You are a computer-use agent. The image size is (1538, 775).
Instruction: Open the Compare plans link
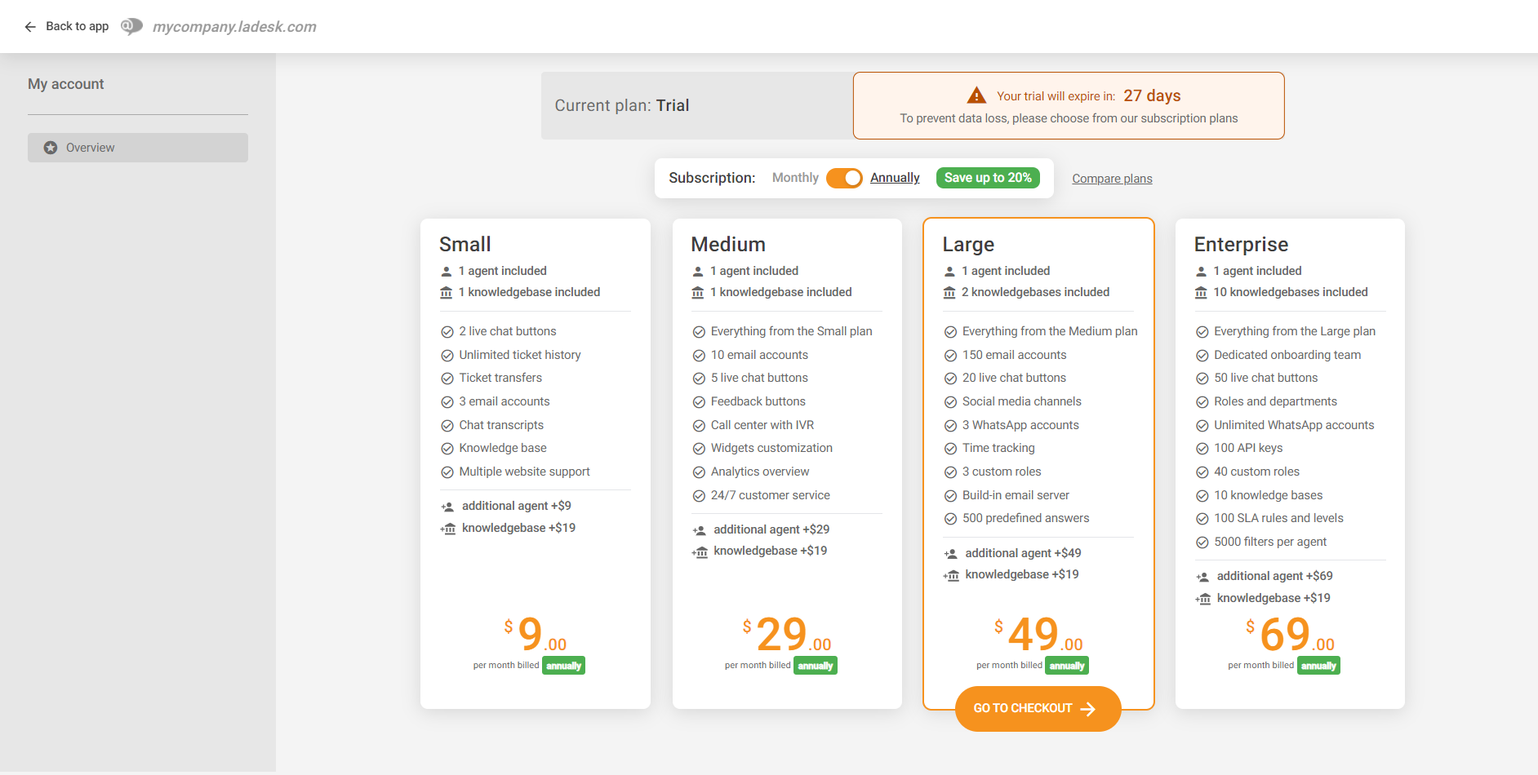(x=1112, y=179)
